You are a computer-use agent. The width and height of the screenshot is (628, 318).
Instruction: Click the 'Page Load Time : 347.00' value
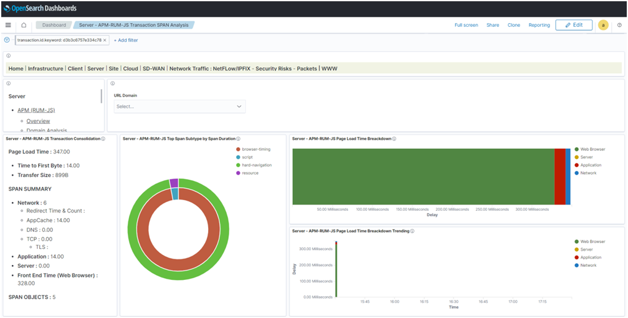(39, 152)
